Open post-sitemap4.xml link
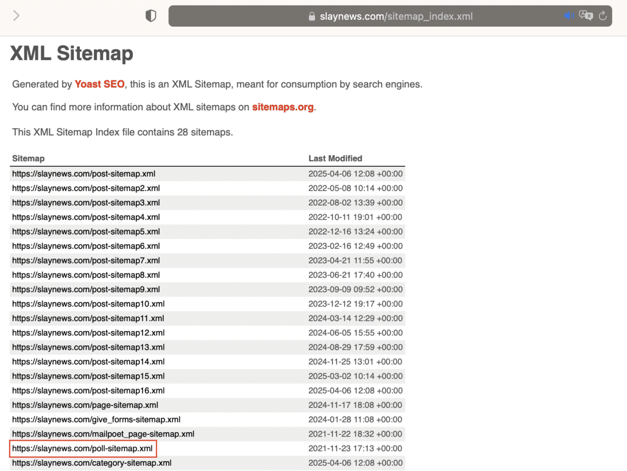This screenshot has width=627, height=471. pyautogui.click(x=86, y=217)
